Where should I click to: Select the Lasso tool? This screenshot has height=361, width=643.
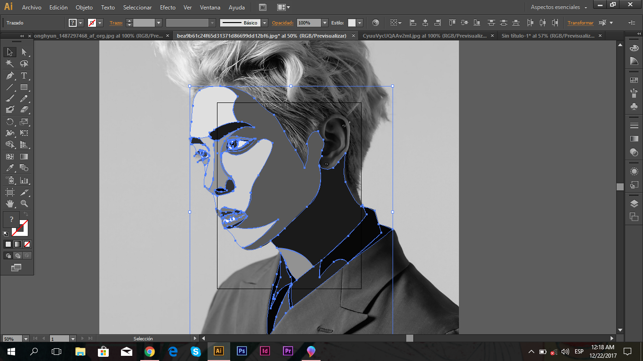pos(24,64)
